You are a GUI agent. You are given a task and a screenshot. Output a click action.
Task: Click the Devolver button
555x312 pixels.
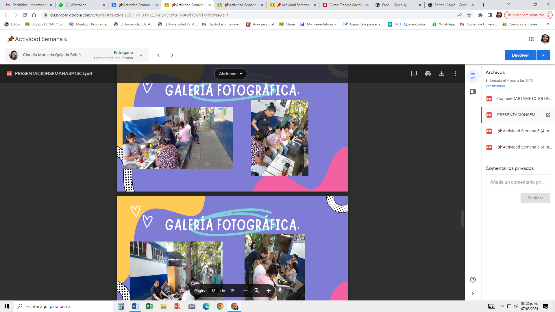point(520,55)
